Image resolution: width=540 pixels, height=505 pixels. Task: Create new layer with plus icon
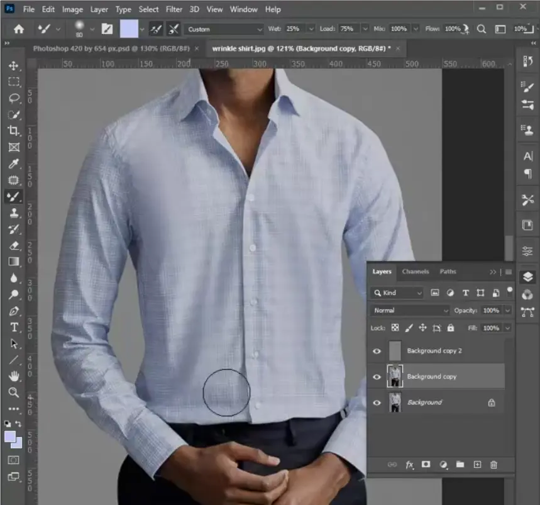pyautogui.click(x=477, y=465)
